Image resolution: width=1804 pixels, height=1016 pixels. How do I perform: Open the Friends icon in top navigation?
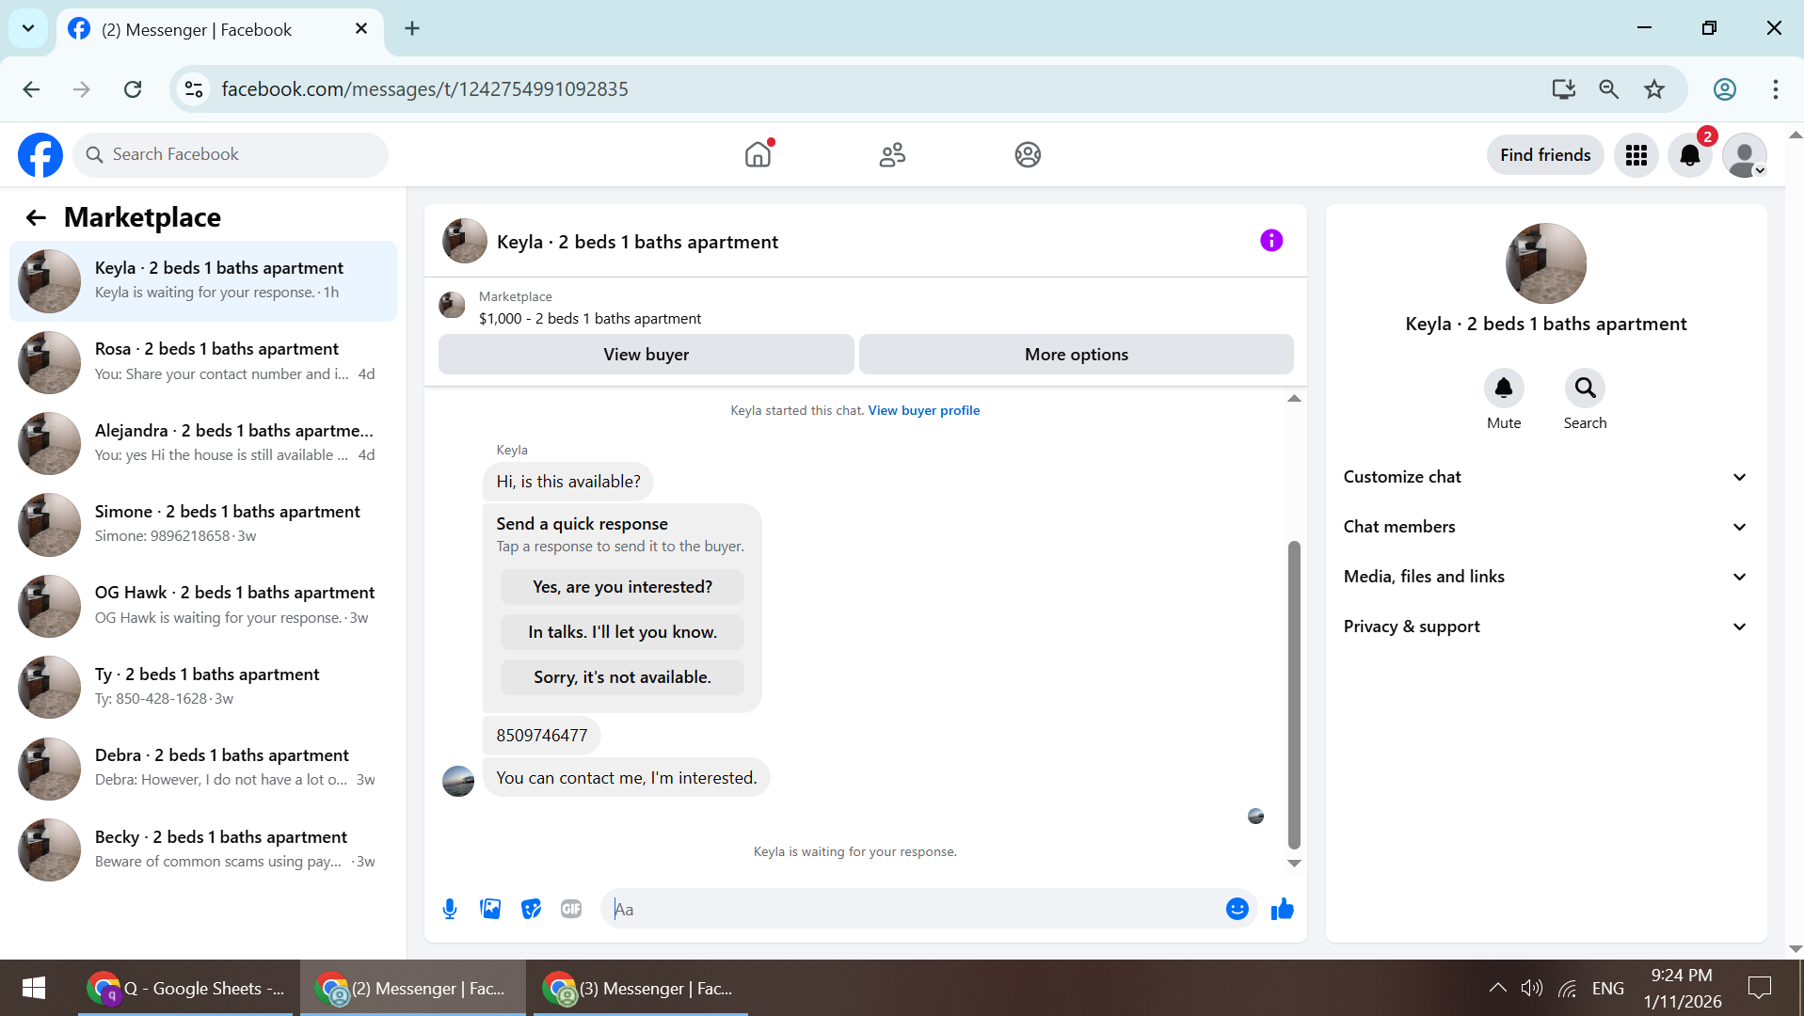pos(892,154)
